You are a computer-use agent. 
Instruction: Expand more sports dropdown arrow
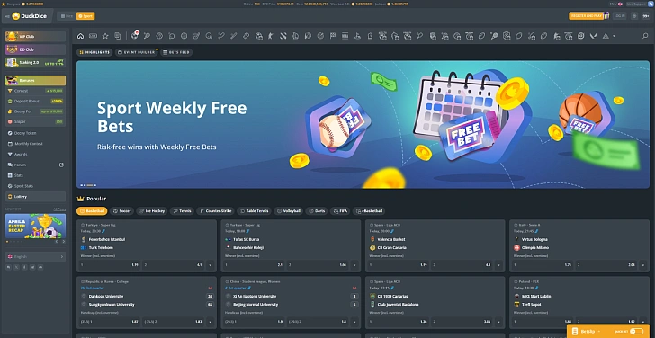tap(614, 36)
